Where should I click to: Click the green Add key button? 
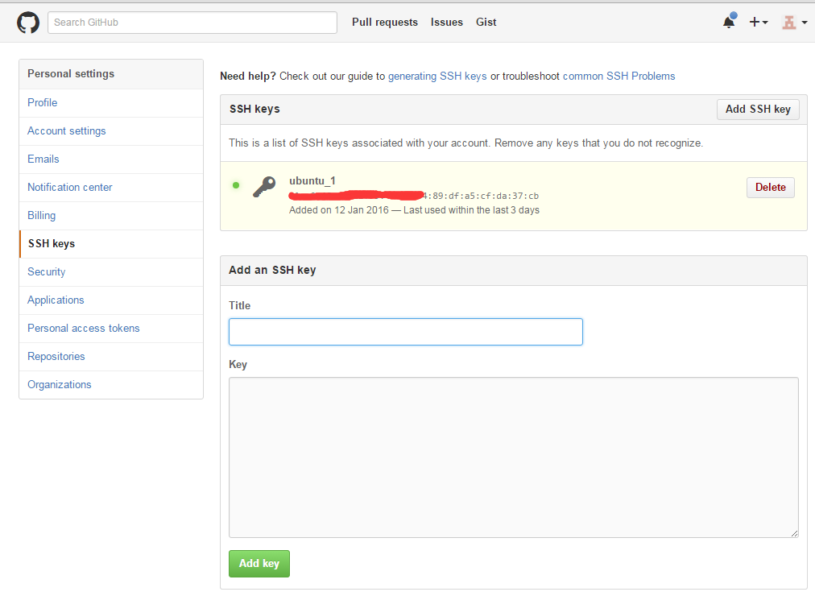pyautogui.click(x=259, y=564)
